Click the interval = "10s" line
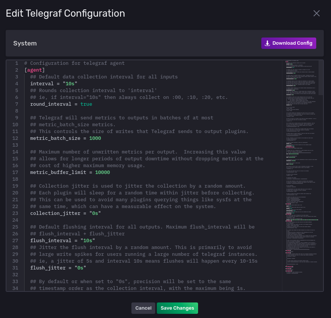Viewport: 331px width, 318px height. [x=54, y=84]
